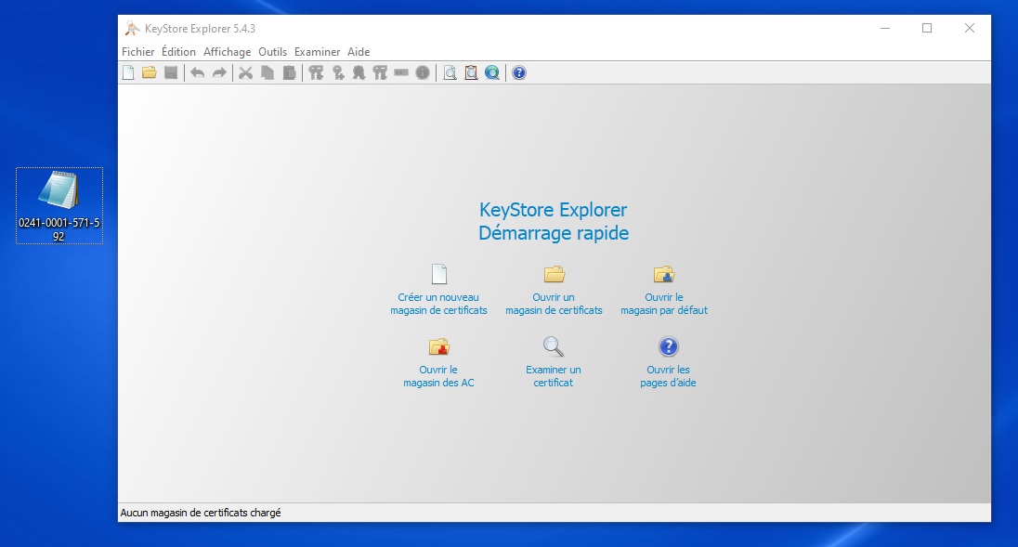The height and width of the screenshot is (547, 1018).
Task: Click the folder icon above 'Ouvrir le magasin des AC'
Action: click(439, 346)
